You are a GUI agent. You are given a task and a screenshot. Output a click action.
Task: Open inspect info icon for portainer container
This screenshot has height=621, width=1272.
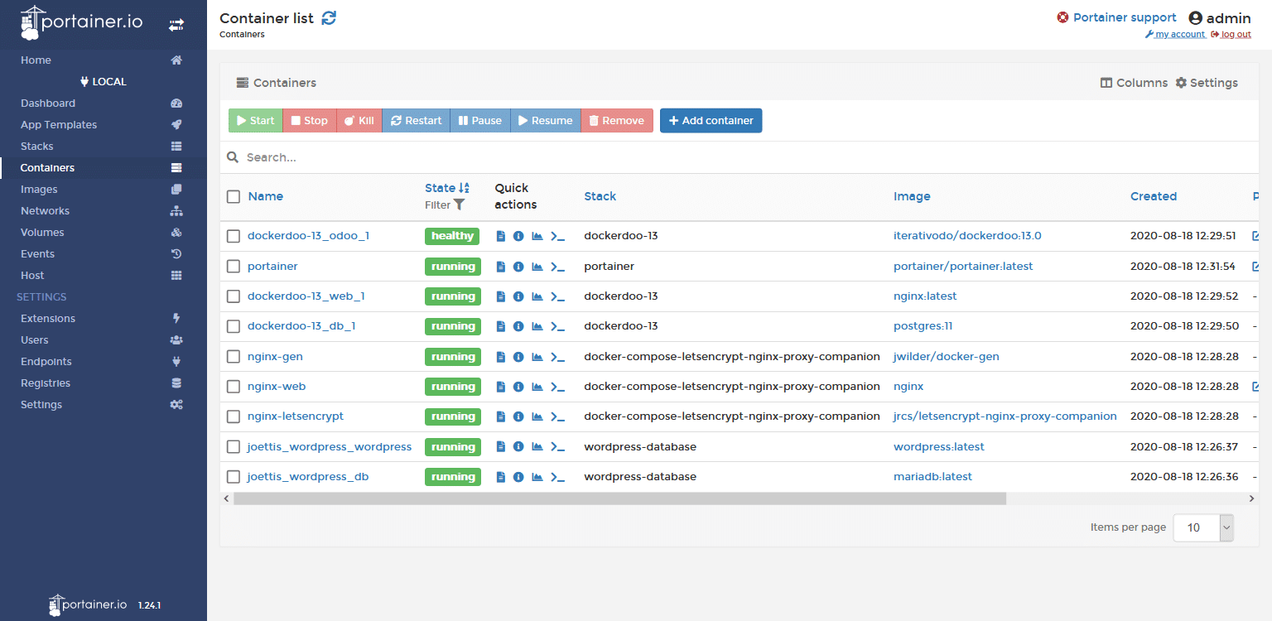(518, 267)
